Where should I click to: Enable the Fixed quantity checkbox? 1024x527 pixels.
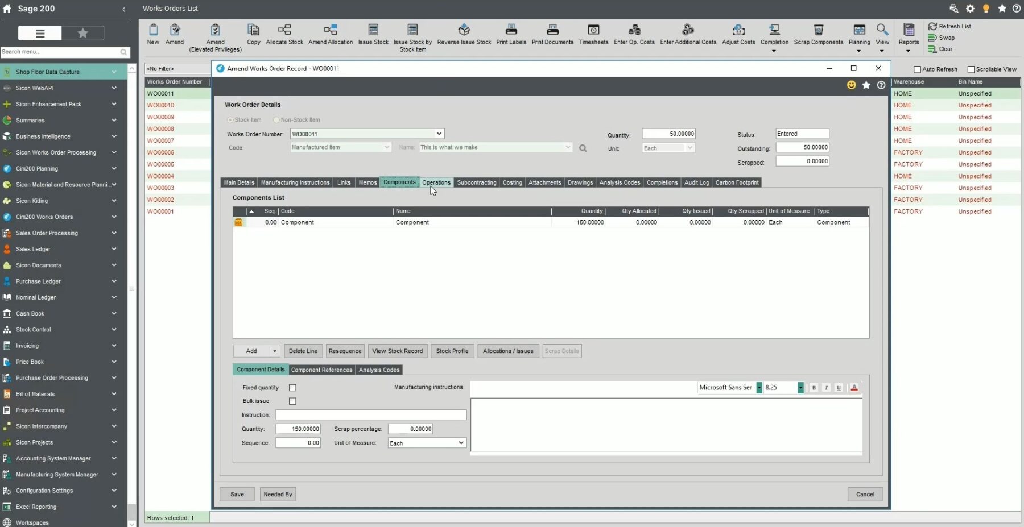(x=292, y=388)
